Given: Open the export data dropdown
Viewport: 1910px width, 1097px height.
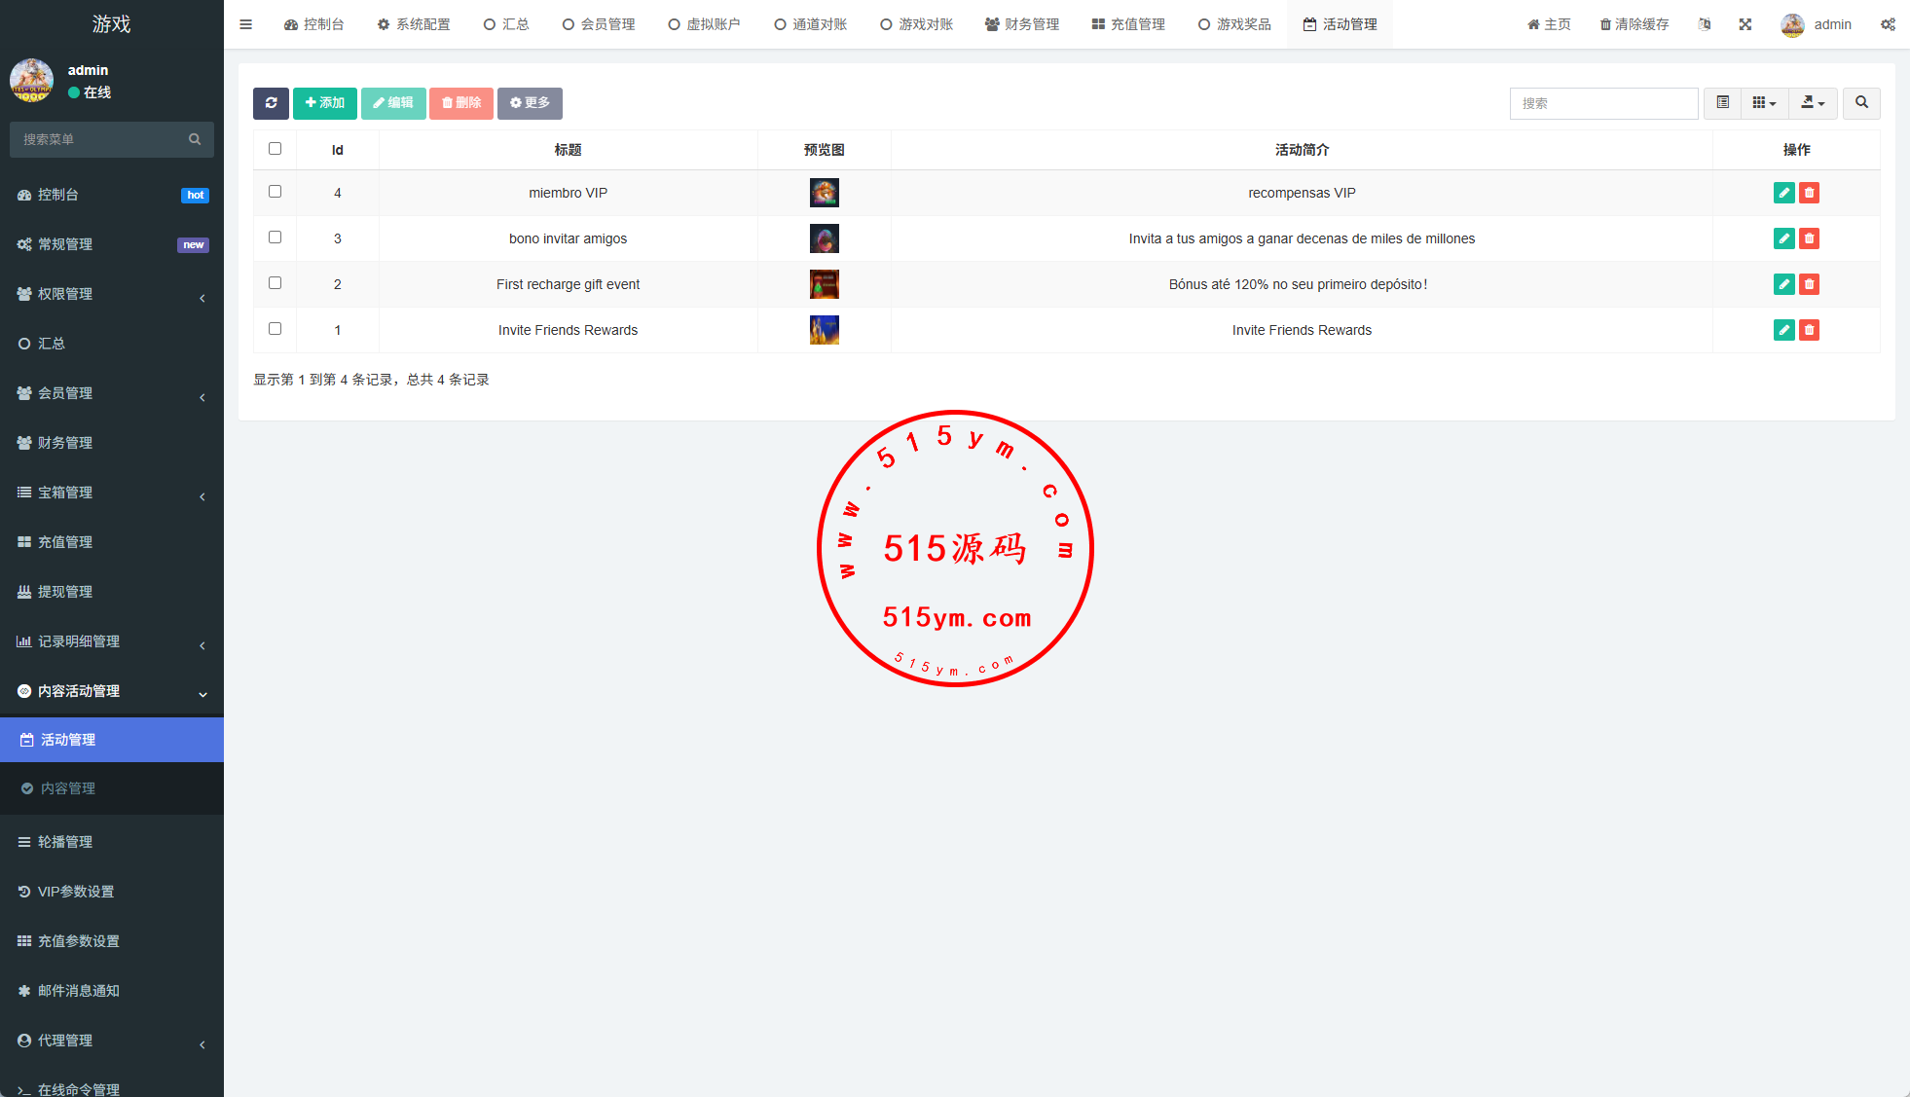Looking at the screenshot, I should coord(1812,103).
